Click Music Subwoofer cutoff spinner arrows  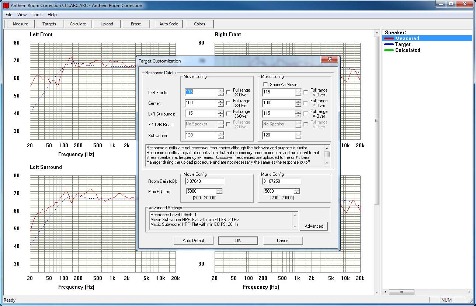click(298, 135)
